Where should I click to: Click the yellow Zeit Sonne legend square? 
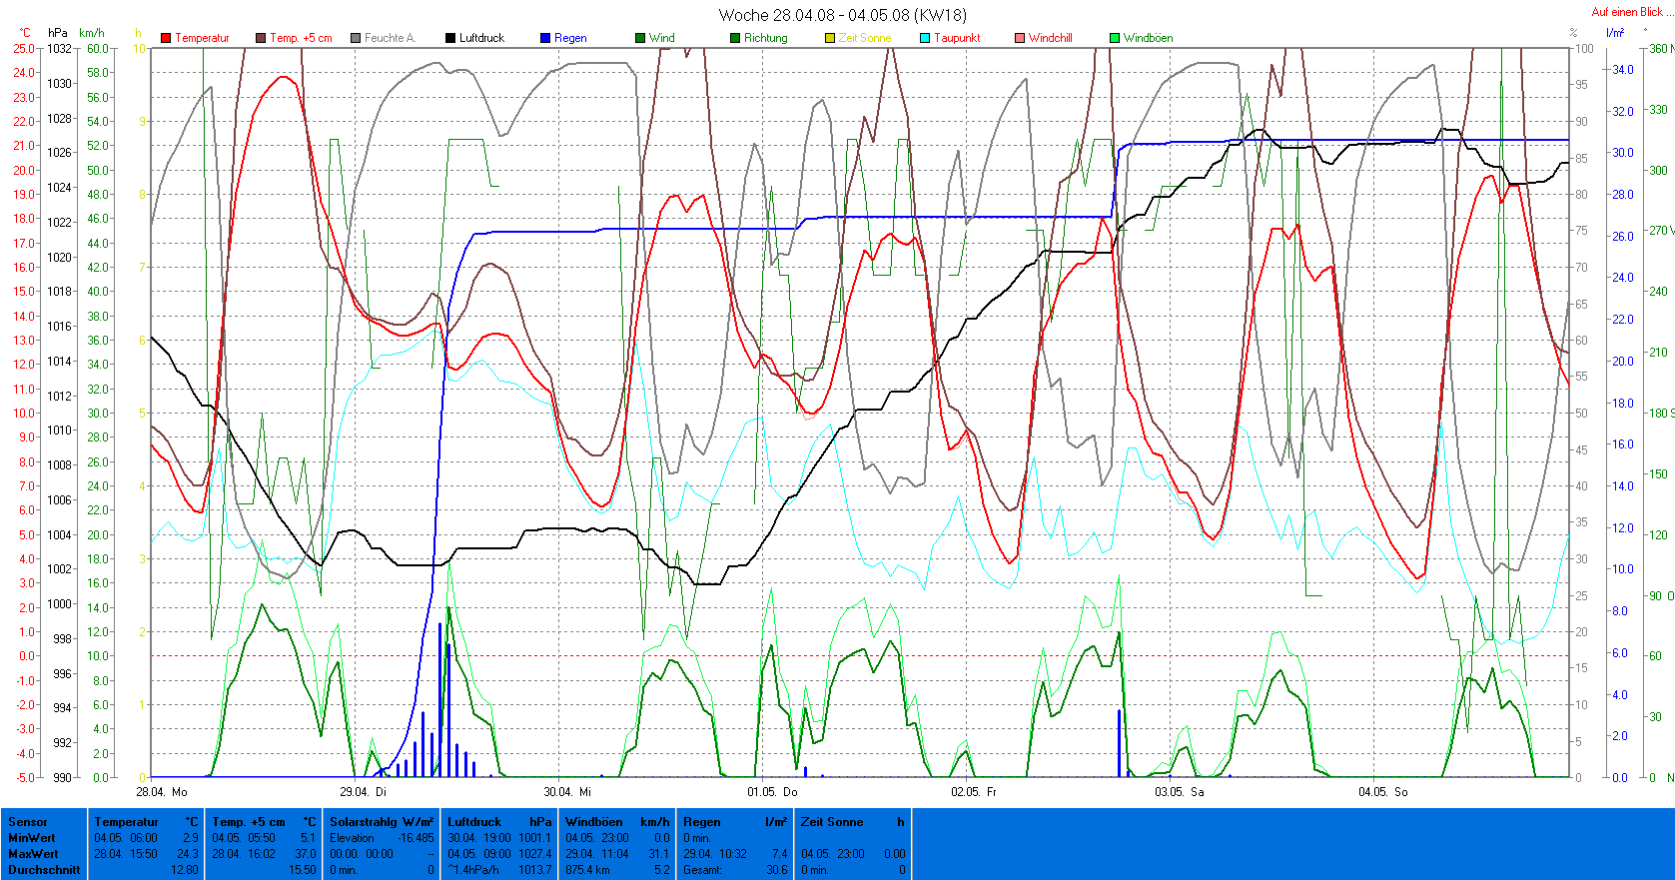pos(830,38)
